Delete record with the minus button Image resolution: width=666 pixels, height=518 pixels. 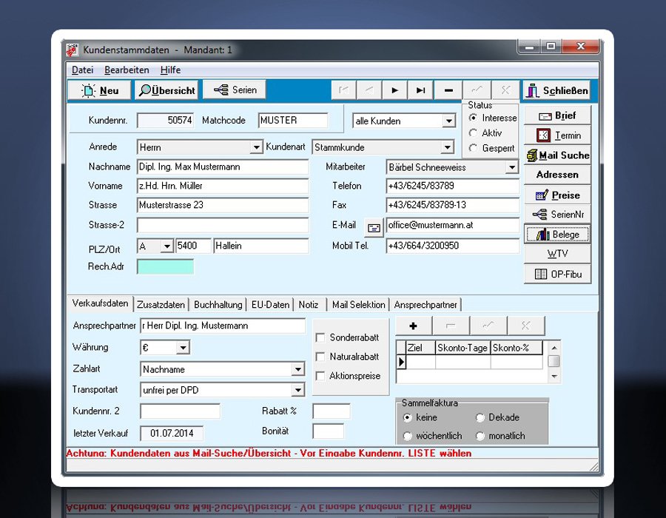coord(448,90)
